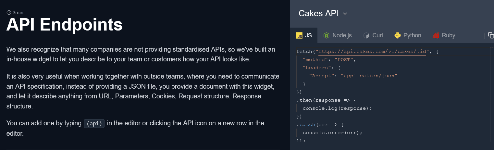This screenshot has height=150, width=494.
Task: Open the api.cakes.com URL in code
Action: (372, 52)
